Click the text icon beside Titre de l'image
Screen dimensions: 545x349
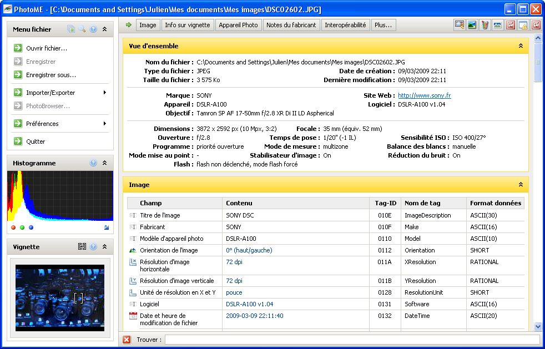(x=133, y=215)
